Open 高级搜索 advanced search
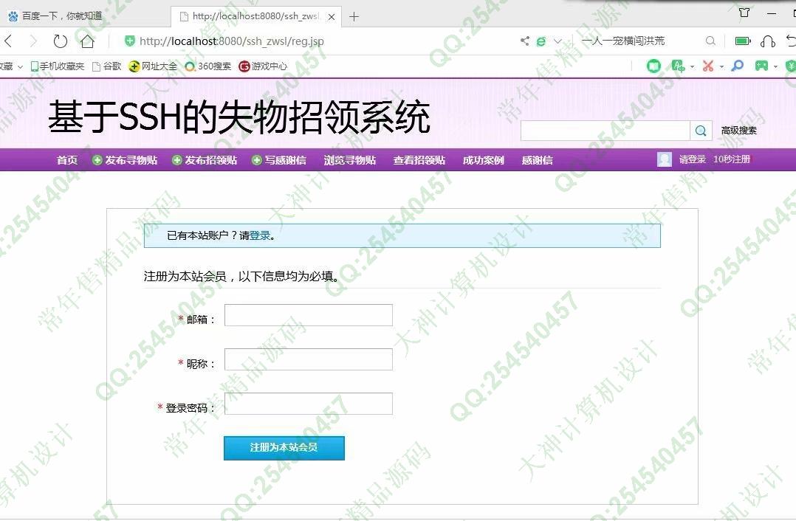The image size is (796, 521). pyautogui.click(x=738, y=131)
